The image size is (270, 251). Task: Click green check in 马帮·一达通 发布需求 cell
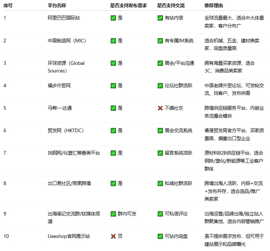tap(113, 108)
